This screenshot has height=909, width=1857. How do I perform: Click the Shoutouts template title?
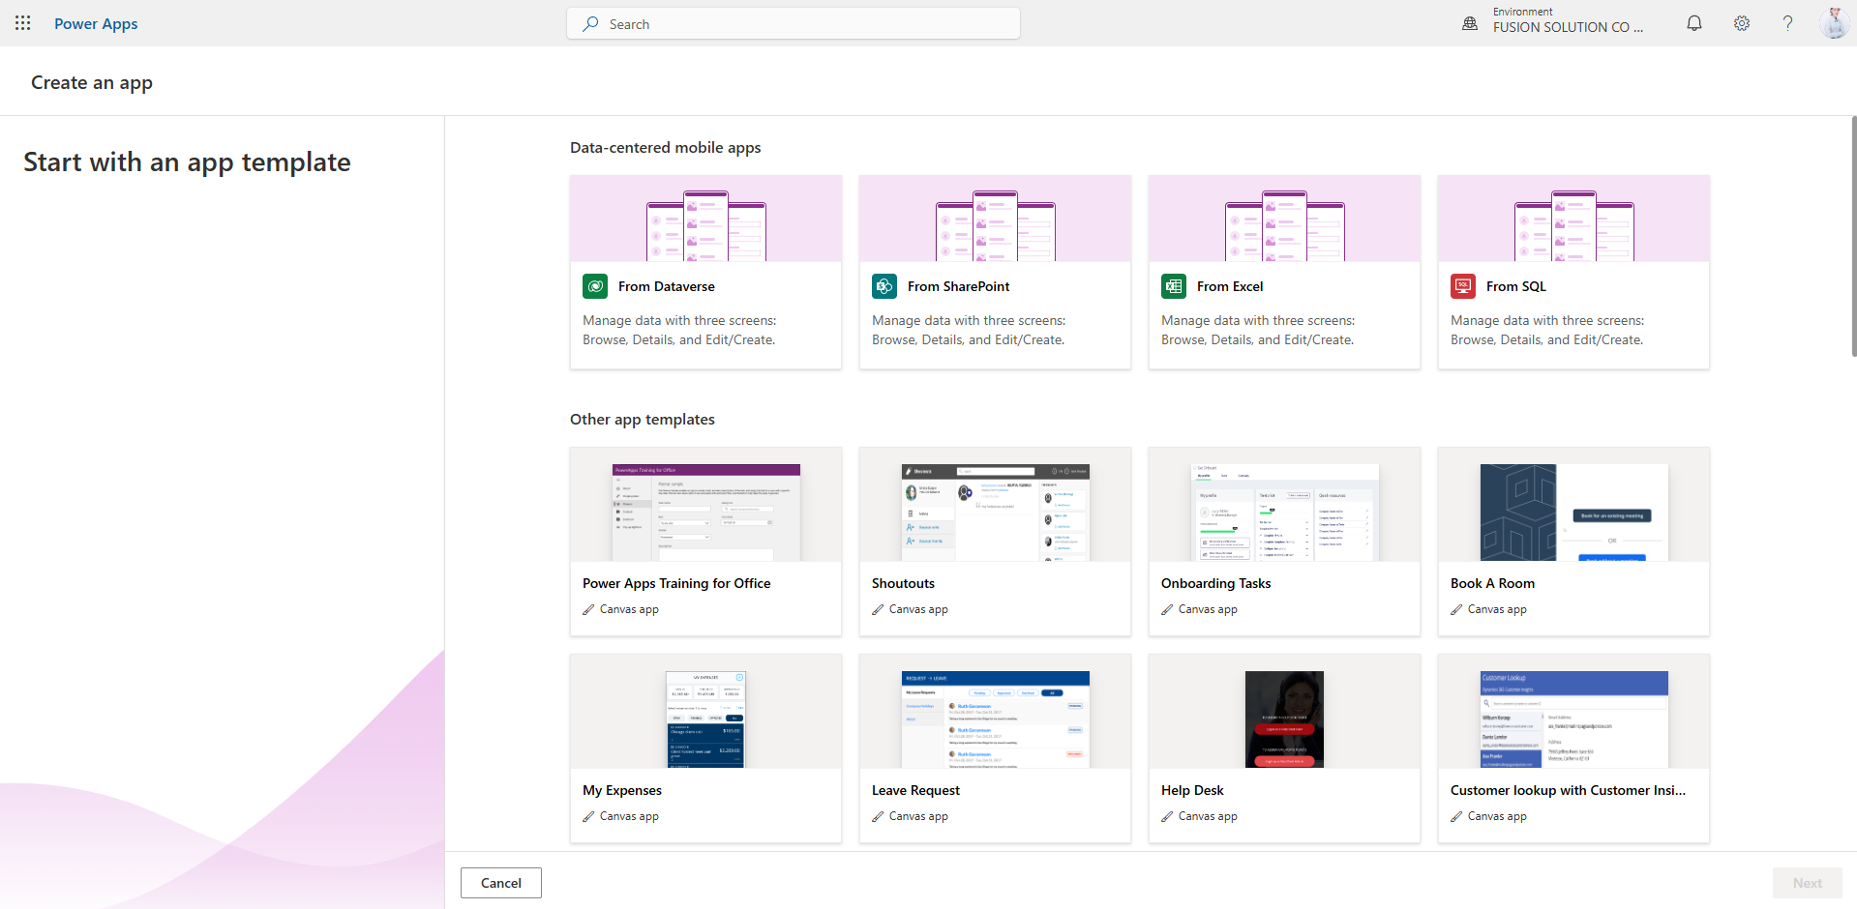903,583
